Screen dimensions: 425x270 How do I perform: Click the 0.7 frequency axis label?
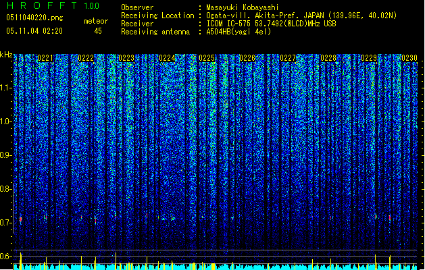coord(5,223)
